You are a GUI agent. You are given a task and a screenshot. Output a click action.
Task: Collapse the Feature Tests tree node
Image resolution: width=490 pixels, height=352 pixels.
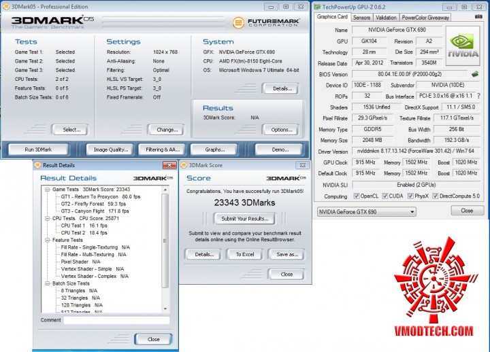48,240
